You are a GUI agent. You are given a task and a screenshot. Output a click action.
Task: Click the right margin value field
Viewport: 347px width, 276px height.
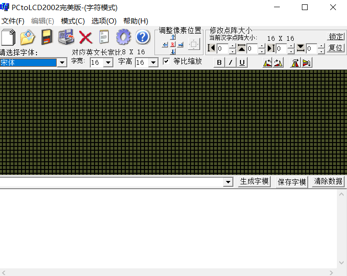[x=282, y=48]
